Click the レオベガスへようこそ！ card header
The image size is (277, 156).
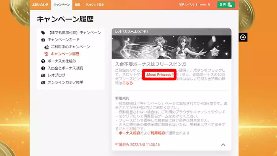(171, 32)
